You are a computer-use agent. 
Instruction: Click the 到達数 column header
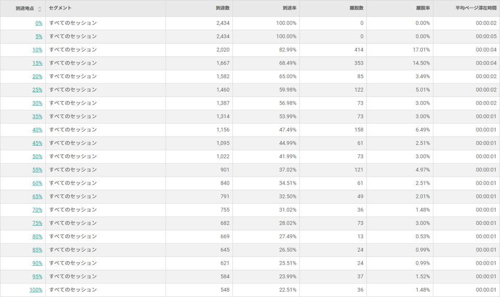tap(222, 8)
